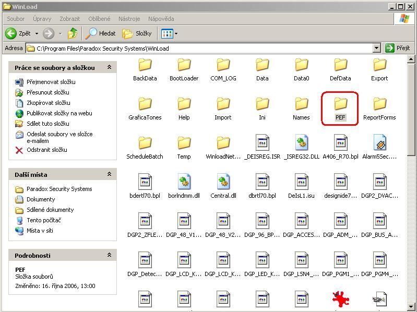Screen dimensions: 417x312
Task: Collapse the Práce se soubory a složkou panel
Action: click(x=109, y=67)
